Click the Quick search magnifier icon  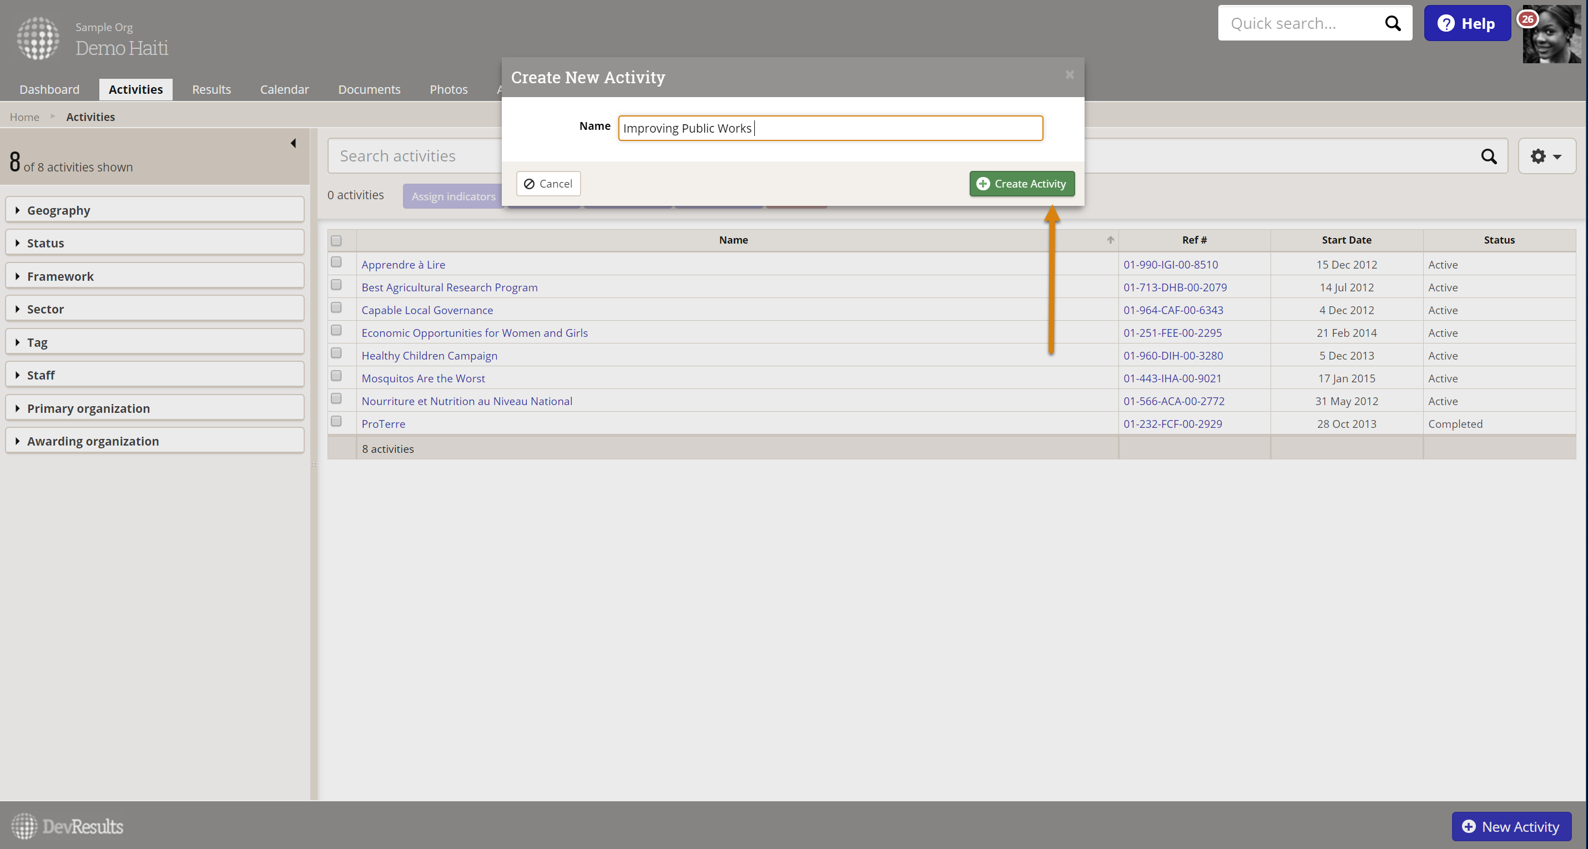(1393, 23)
